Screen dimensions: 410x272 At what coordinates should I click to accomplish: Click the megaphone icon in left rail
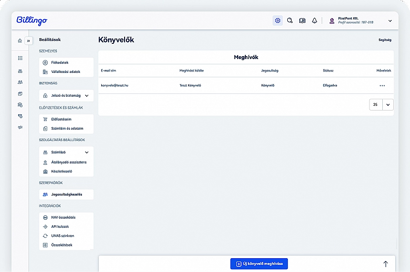tap(20, 127)
